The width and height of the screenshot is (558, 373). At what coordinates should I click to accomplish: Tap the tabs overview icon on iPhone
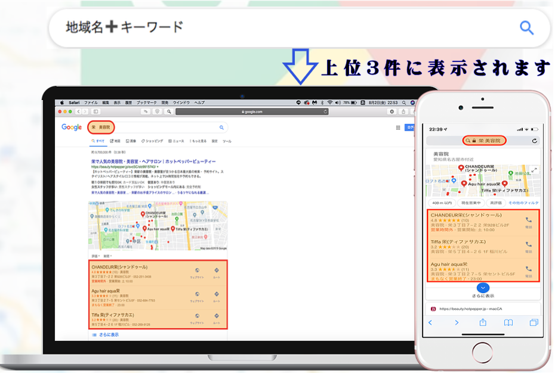pos(533,322)
